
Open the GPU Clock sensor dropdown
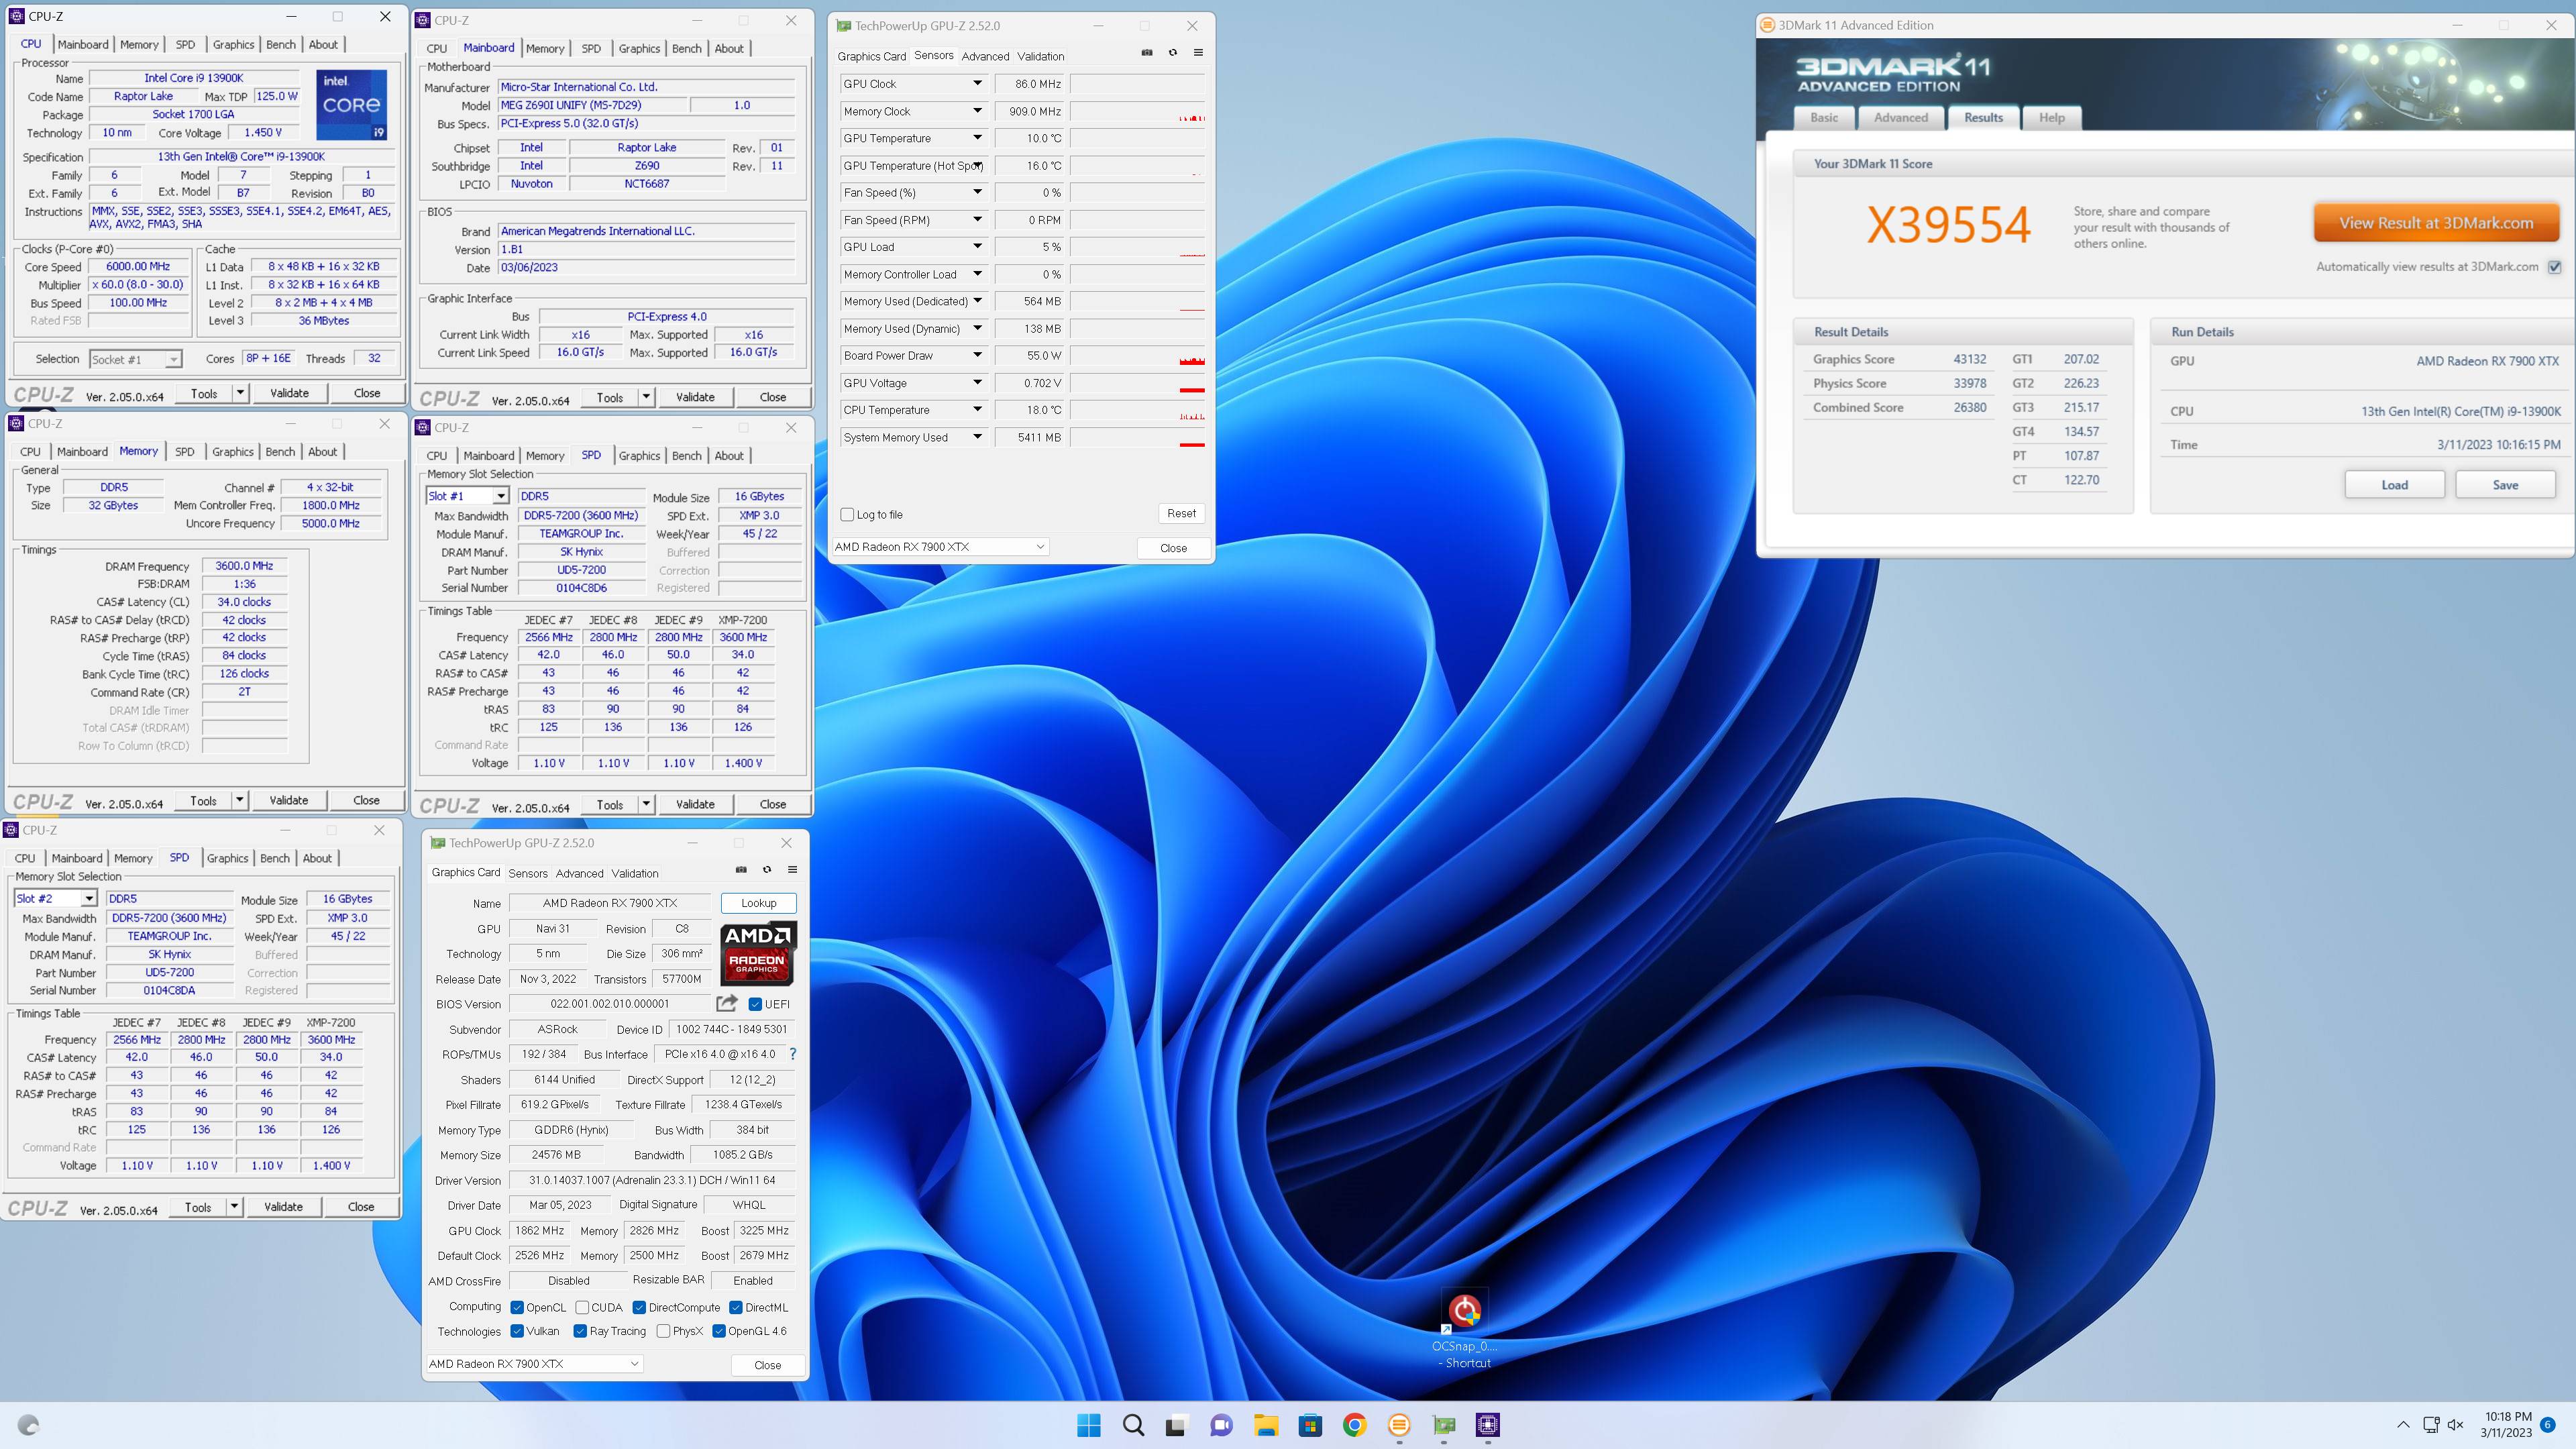coord(977,84)
